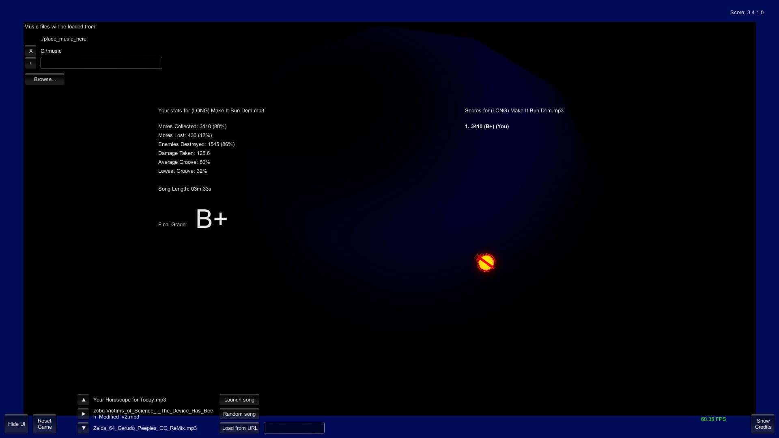Click the C:\music path label
779x438 pixels.
coord(51,51)
